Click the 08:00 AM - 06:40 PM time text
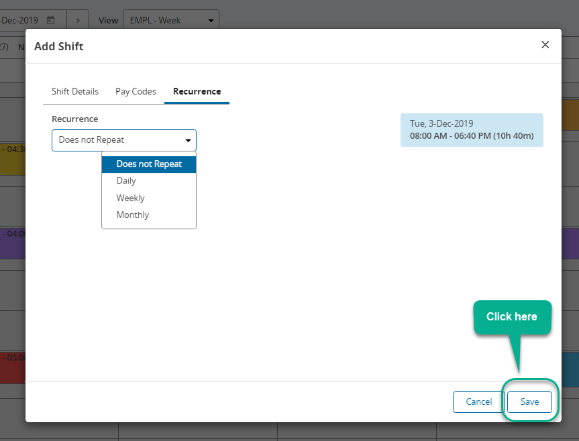Viewport: 579px width, 441px height. 472,135
